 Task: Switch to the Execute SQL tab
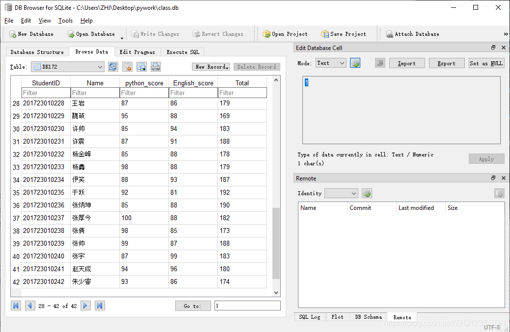click(183, 52)
